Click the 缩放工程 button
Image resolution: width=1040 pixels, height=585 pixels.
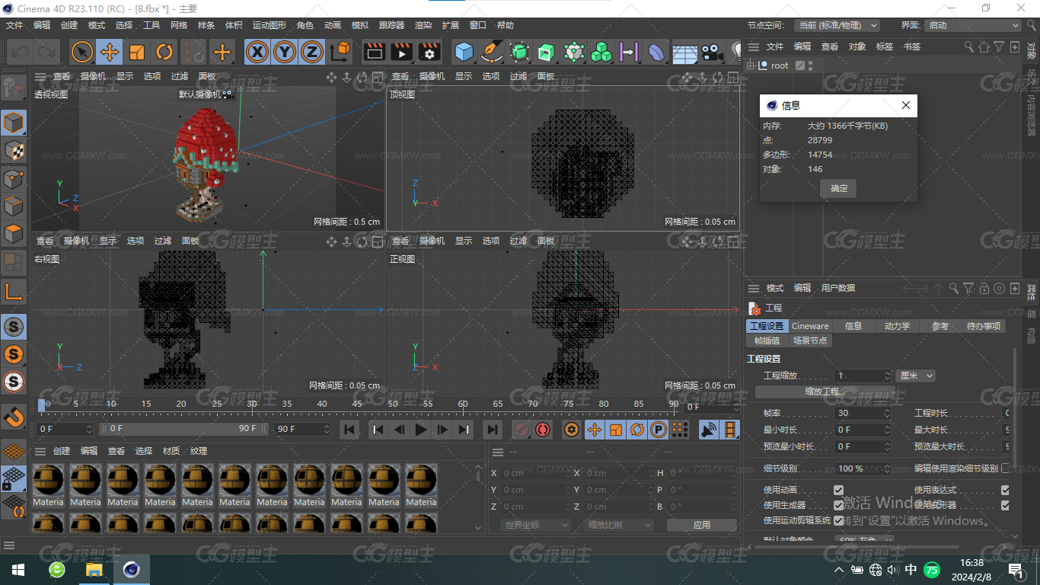pos(825,392)
